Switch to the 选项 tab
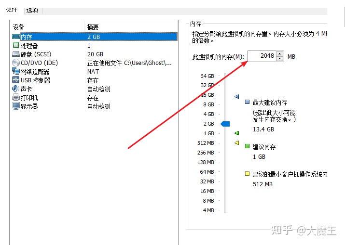 [x=32, y=10]
